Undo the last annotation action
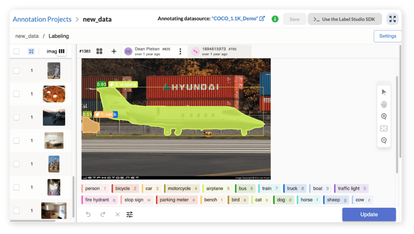Viewport: 414px width, 234px height. [88, 214]
